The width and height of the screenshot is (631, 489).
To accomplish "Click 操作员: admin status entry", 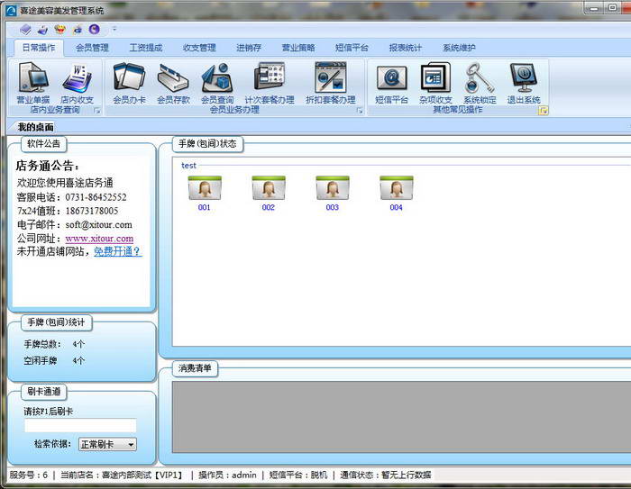I will click(227, 475).
